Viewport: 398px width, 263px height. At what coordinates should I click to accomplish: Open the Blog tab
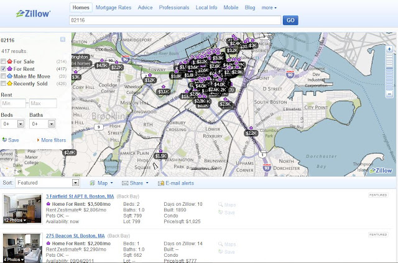pos(250,7)
